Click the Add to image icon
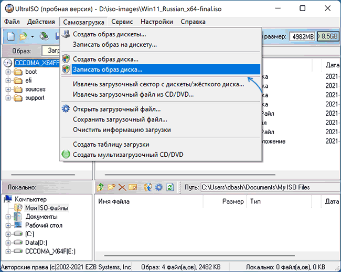The width and height of the screenshot is (341, 272). pyautogui.click(x=147, y=187)
